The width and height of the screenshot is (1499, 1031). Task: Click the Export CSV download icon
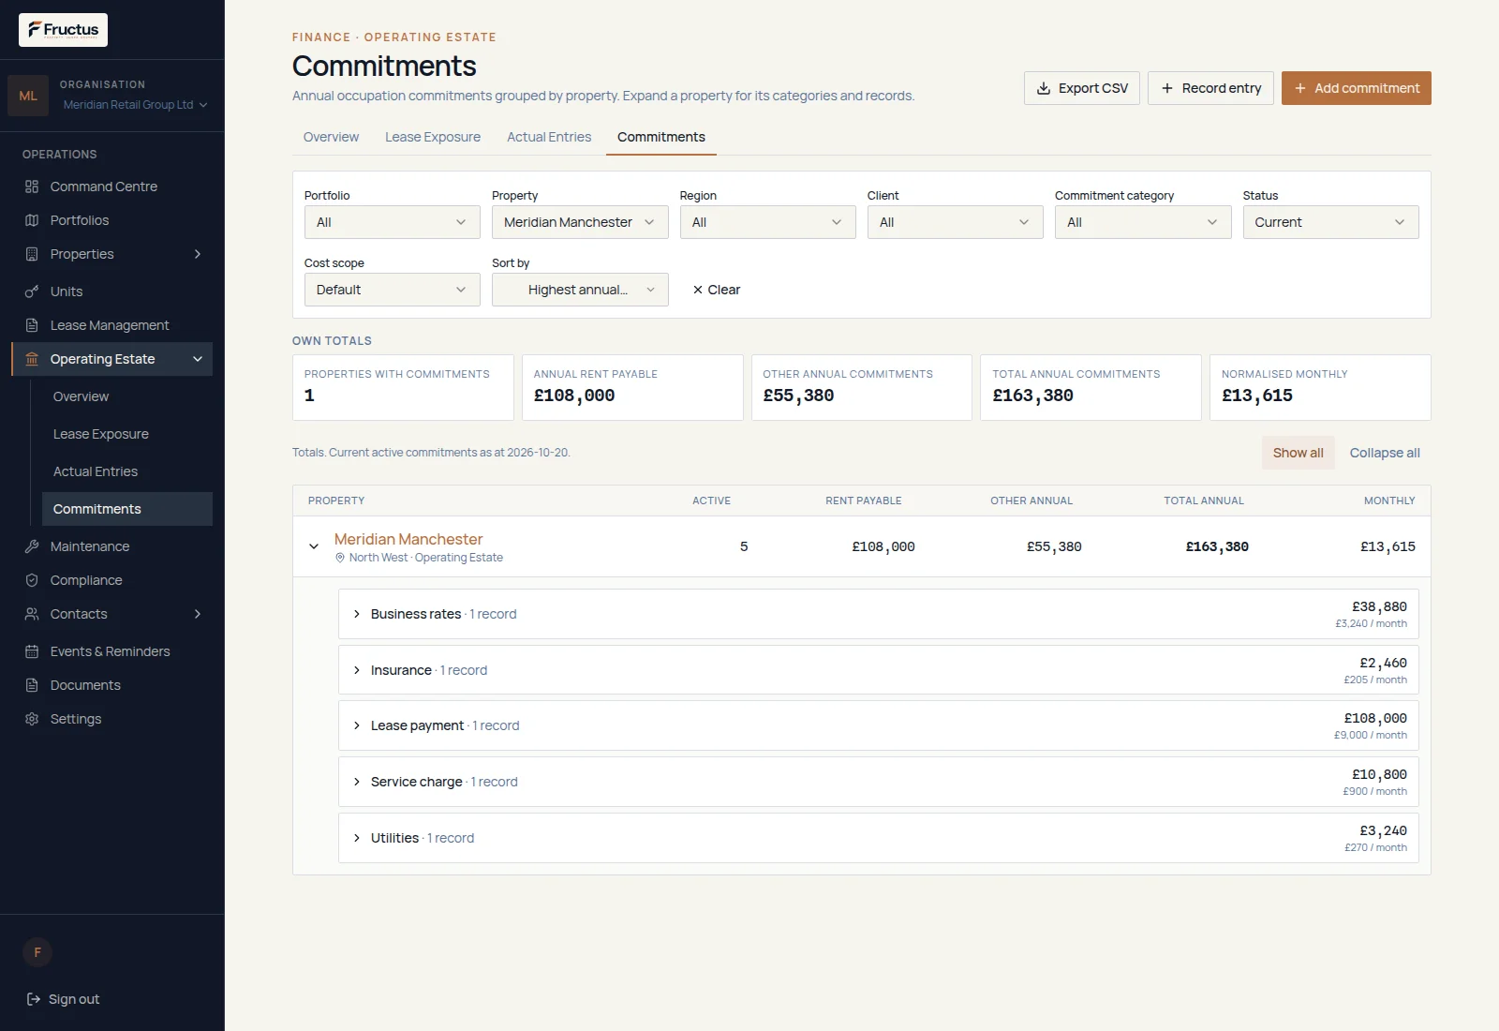tap(1044, 88)
